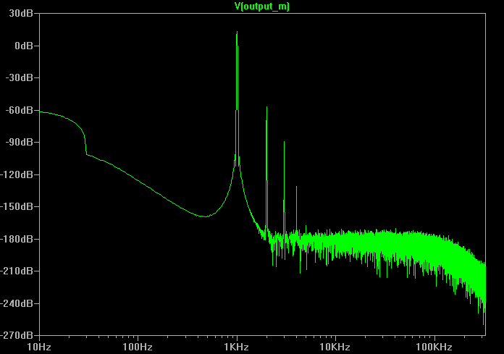
Task: Click the -90dB vertical axis label
Action: tap(20, 142)
